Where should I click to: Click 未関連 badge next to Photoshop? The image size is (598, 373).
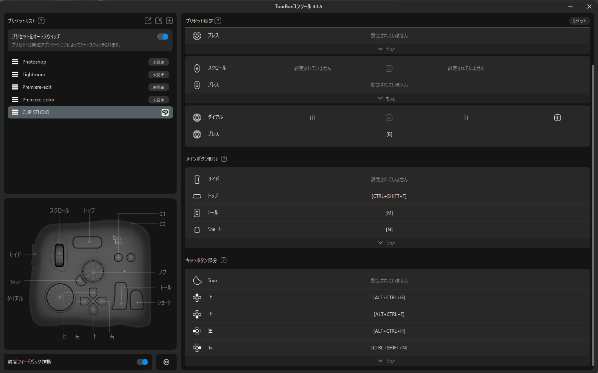[159, 62]
